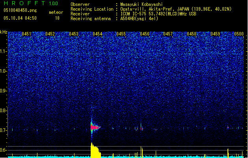
Task: Click the 0459 time marker
Action: 215,34
